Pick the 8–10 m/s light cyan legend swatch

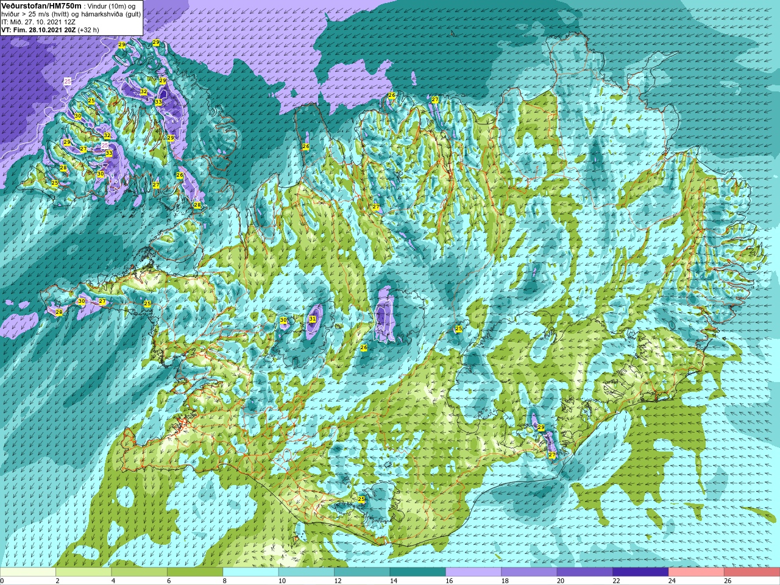[251, 572]
